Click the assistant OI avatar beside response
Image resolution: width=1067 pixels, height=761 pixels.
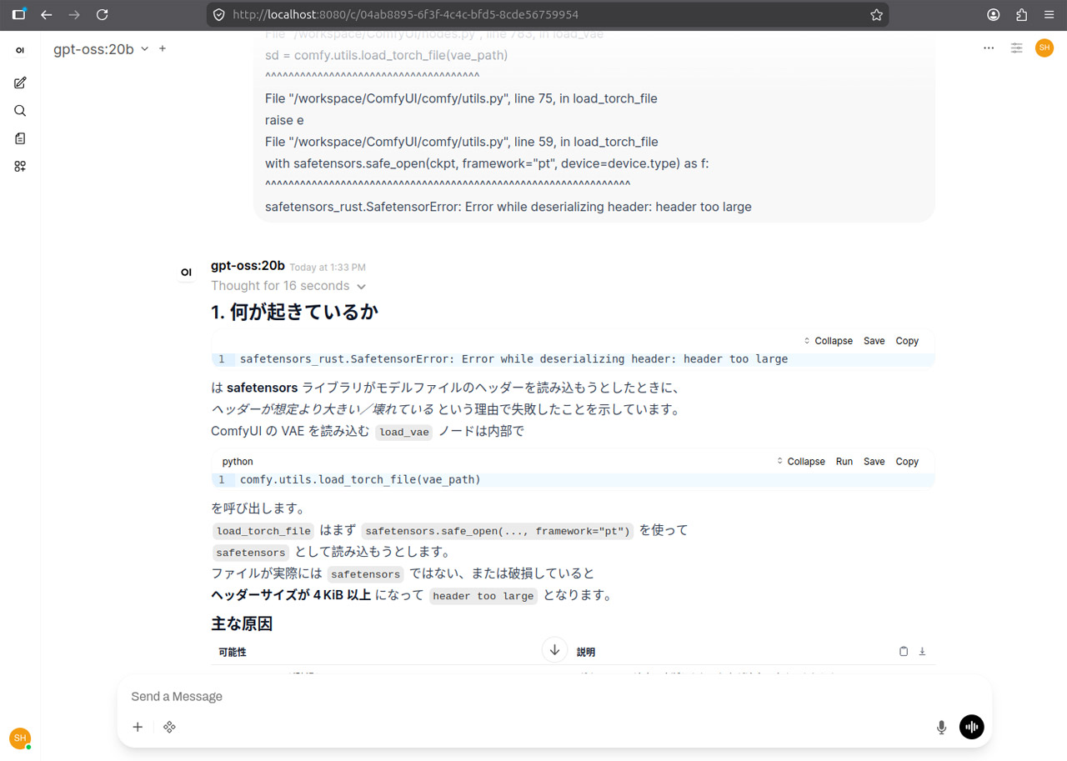(x=186, y=272)
